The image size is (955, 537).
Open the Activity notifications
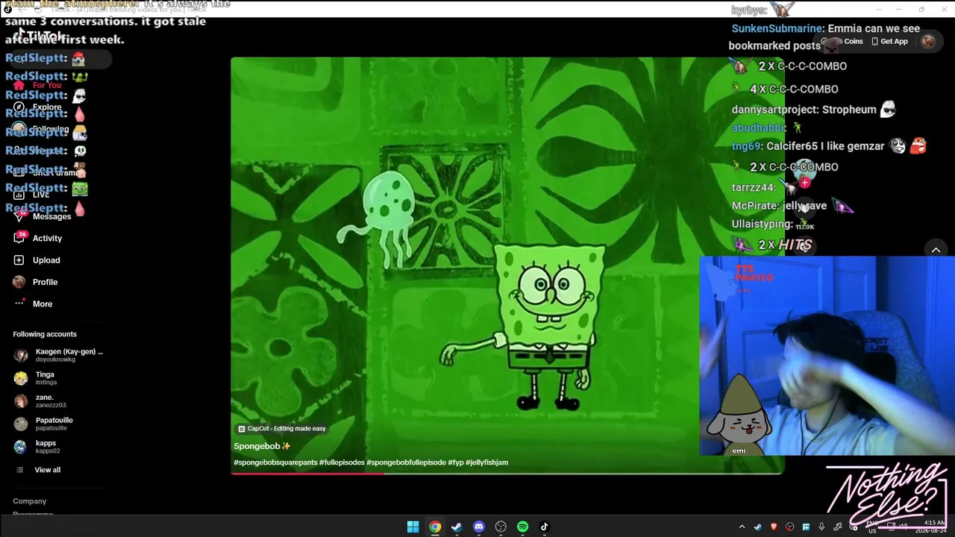47,238
